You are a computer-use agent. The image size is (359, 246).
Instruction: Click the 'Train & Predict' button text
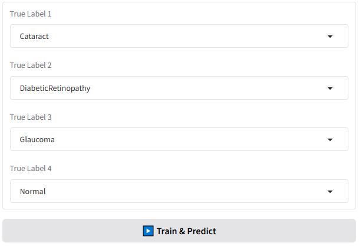pos(186,231)
